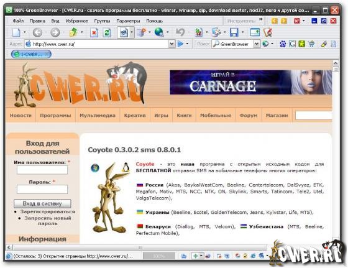Viewport: 348px width, 268px height.
Task: Click the blue Go arrow beside address bar
Action: coord(180,44)
